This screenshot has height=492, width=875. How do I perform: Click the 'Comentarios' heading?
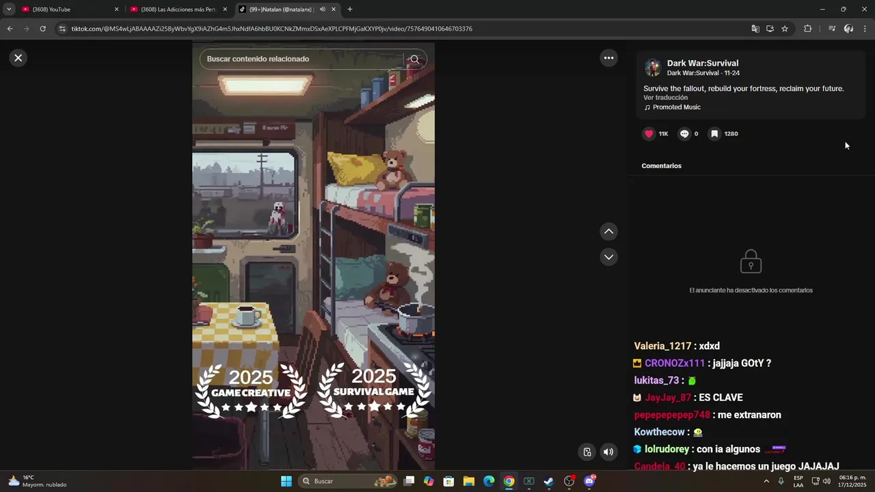pos(661,166)
